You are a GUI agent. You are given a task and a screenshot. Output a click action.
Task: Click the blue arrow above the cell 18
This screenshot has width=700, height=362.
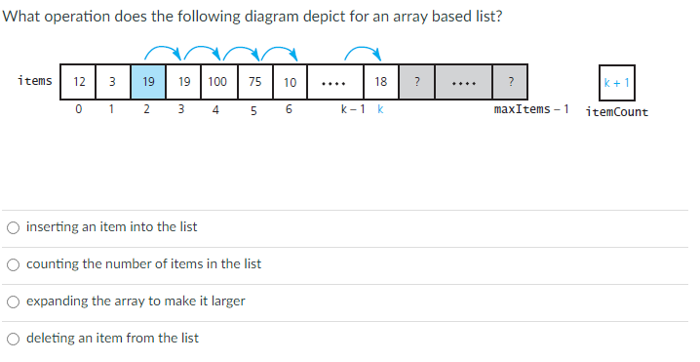(363, 53)
